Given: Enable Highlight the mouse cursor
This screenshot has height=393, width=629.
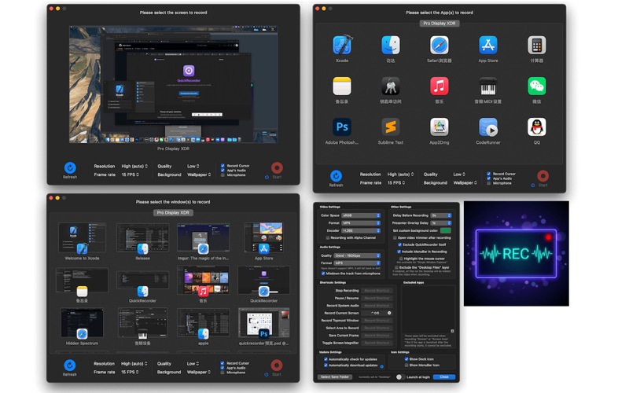Looking at the screenshot, I should (401, 259).
